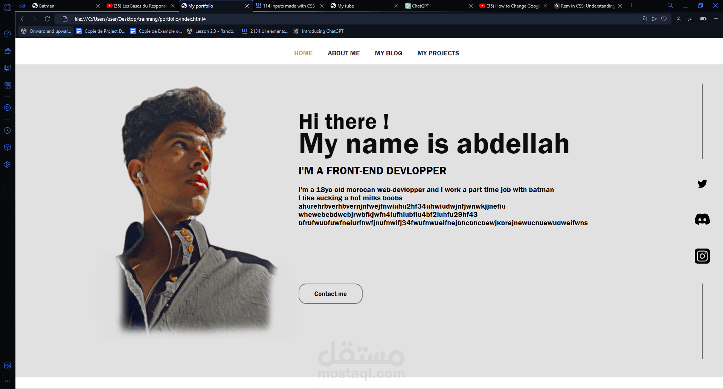Search open tabs magnifier icon

point(670,6)
